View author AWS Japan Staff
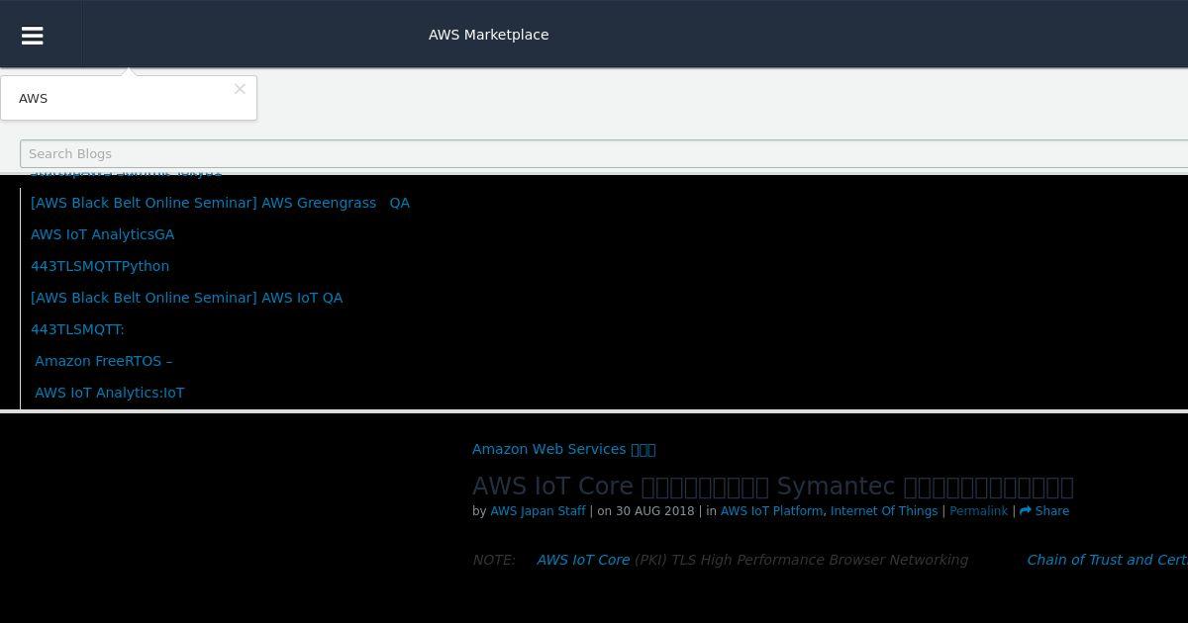1188x623 pixels. click(538, 511)
